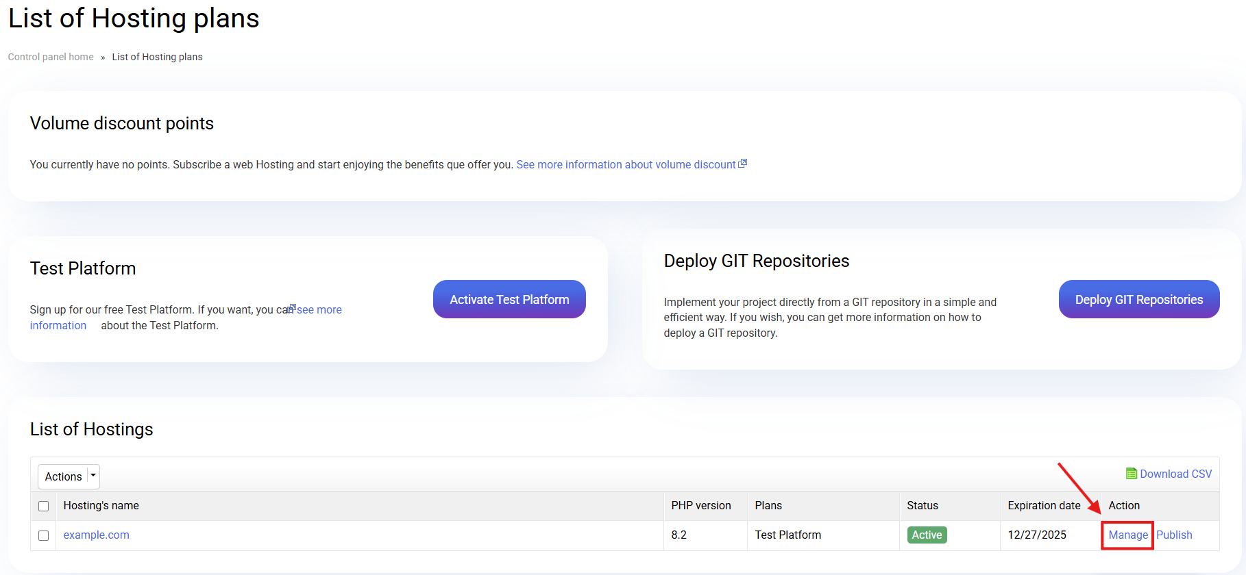This screenshot has height=575, width=1246.
Task: Open the example.com hosting link
Action: [96, 535]
